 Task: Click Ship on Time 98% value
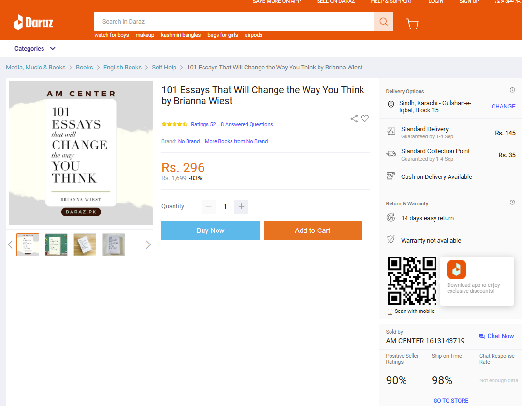coord(442,380)
